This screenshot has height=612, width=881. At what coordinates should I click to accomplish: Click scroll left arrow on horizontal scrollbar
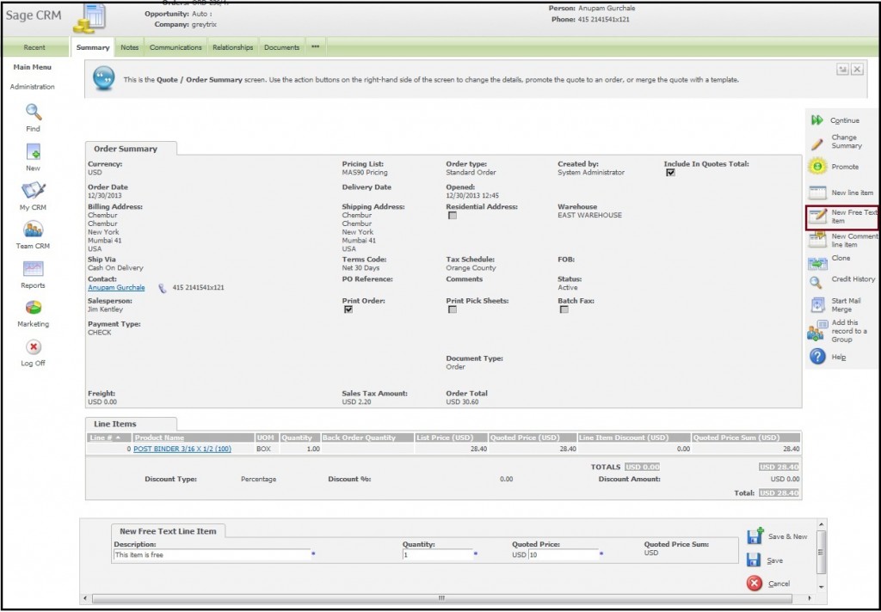point(85,598)
